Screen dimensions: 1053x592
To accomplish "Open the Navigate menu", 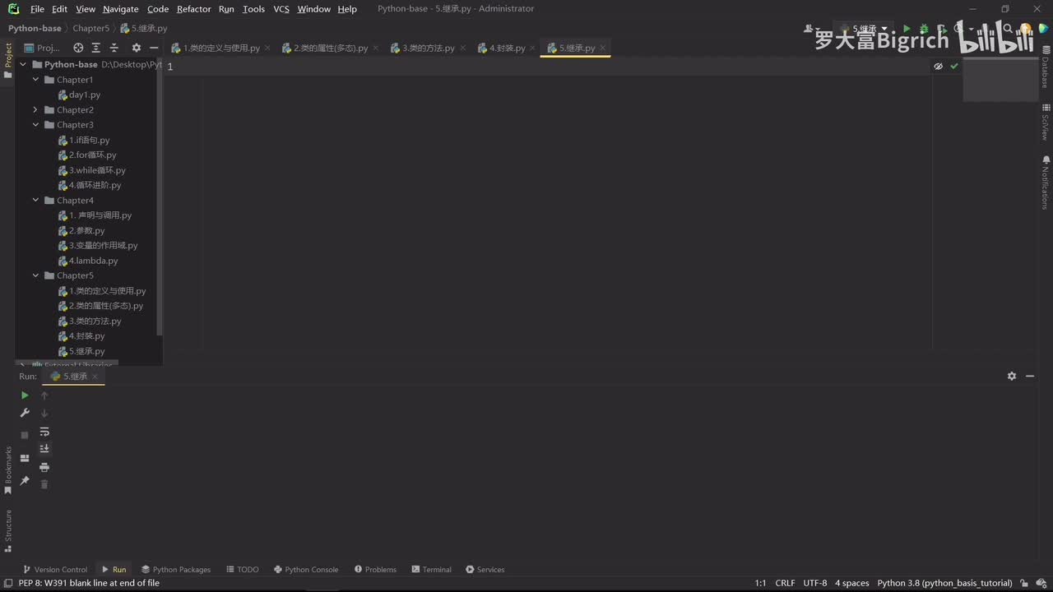I will point(121,9).
